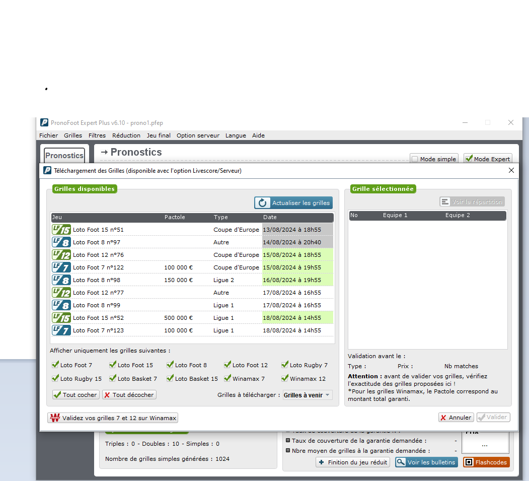Click the PronoFoot app icon in main title bar
Image resolution: width=529 pixels, height=481 pixels.
[44, 122]
